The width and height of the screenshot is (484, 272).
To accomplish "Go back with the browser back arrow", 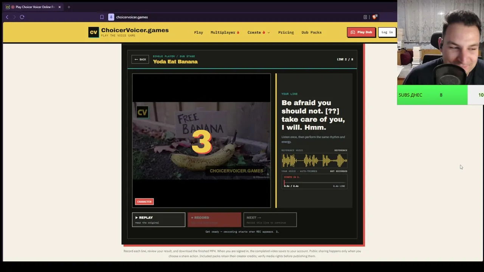I will (x=7, y=17).
